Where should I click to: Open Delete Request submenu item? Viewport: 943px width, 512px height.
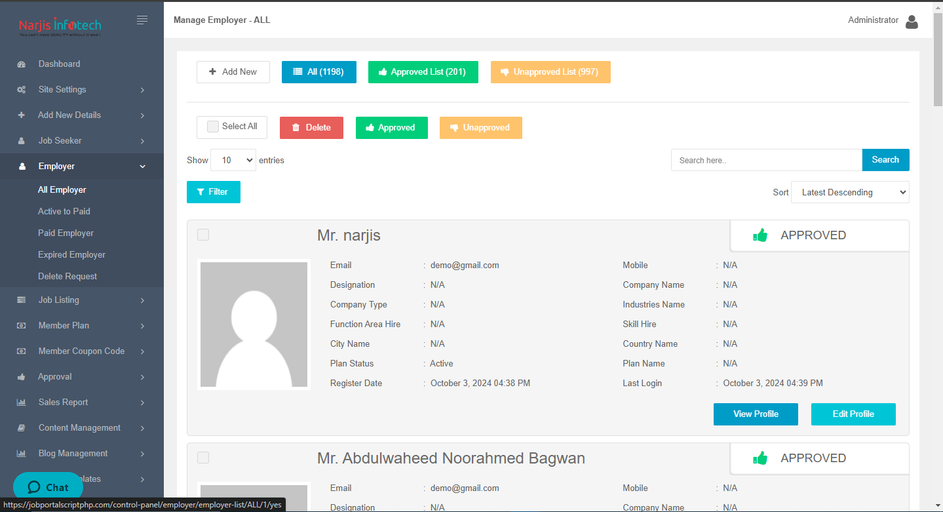(x=67, y=277)
